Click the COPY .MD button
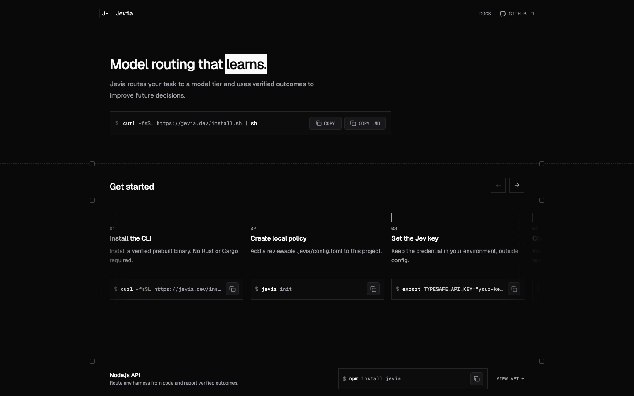The width and height of the screenshot is (634, 396). pos(365,123)
